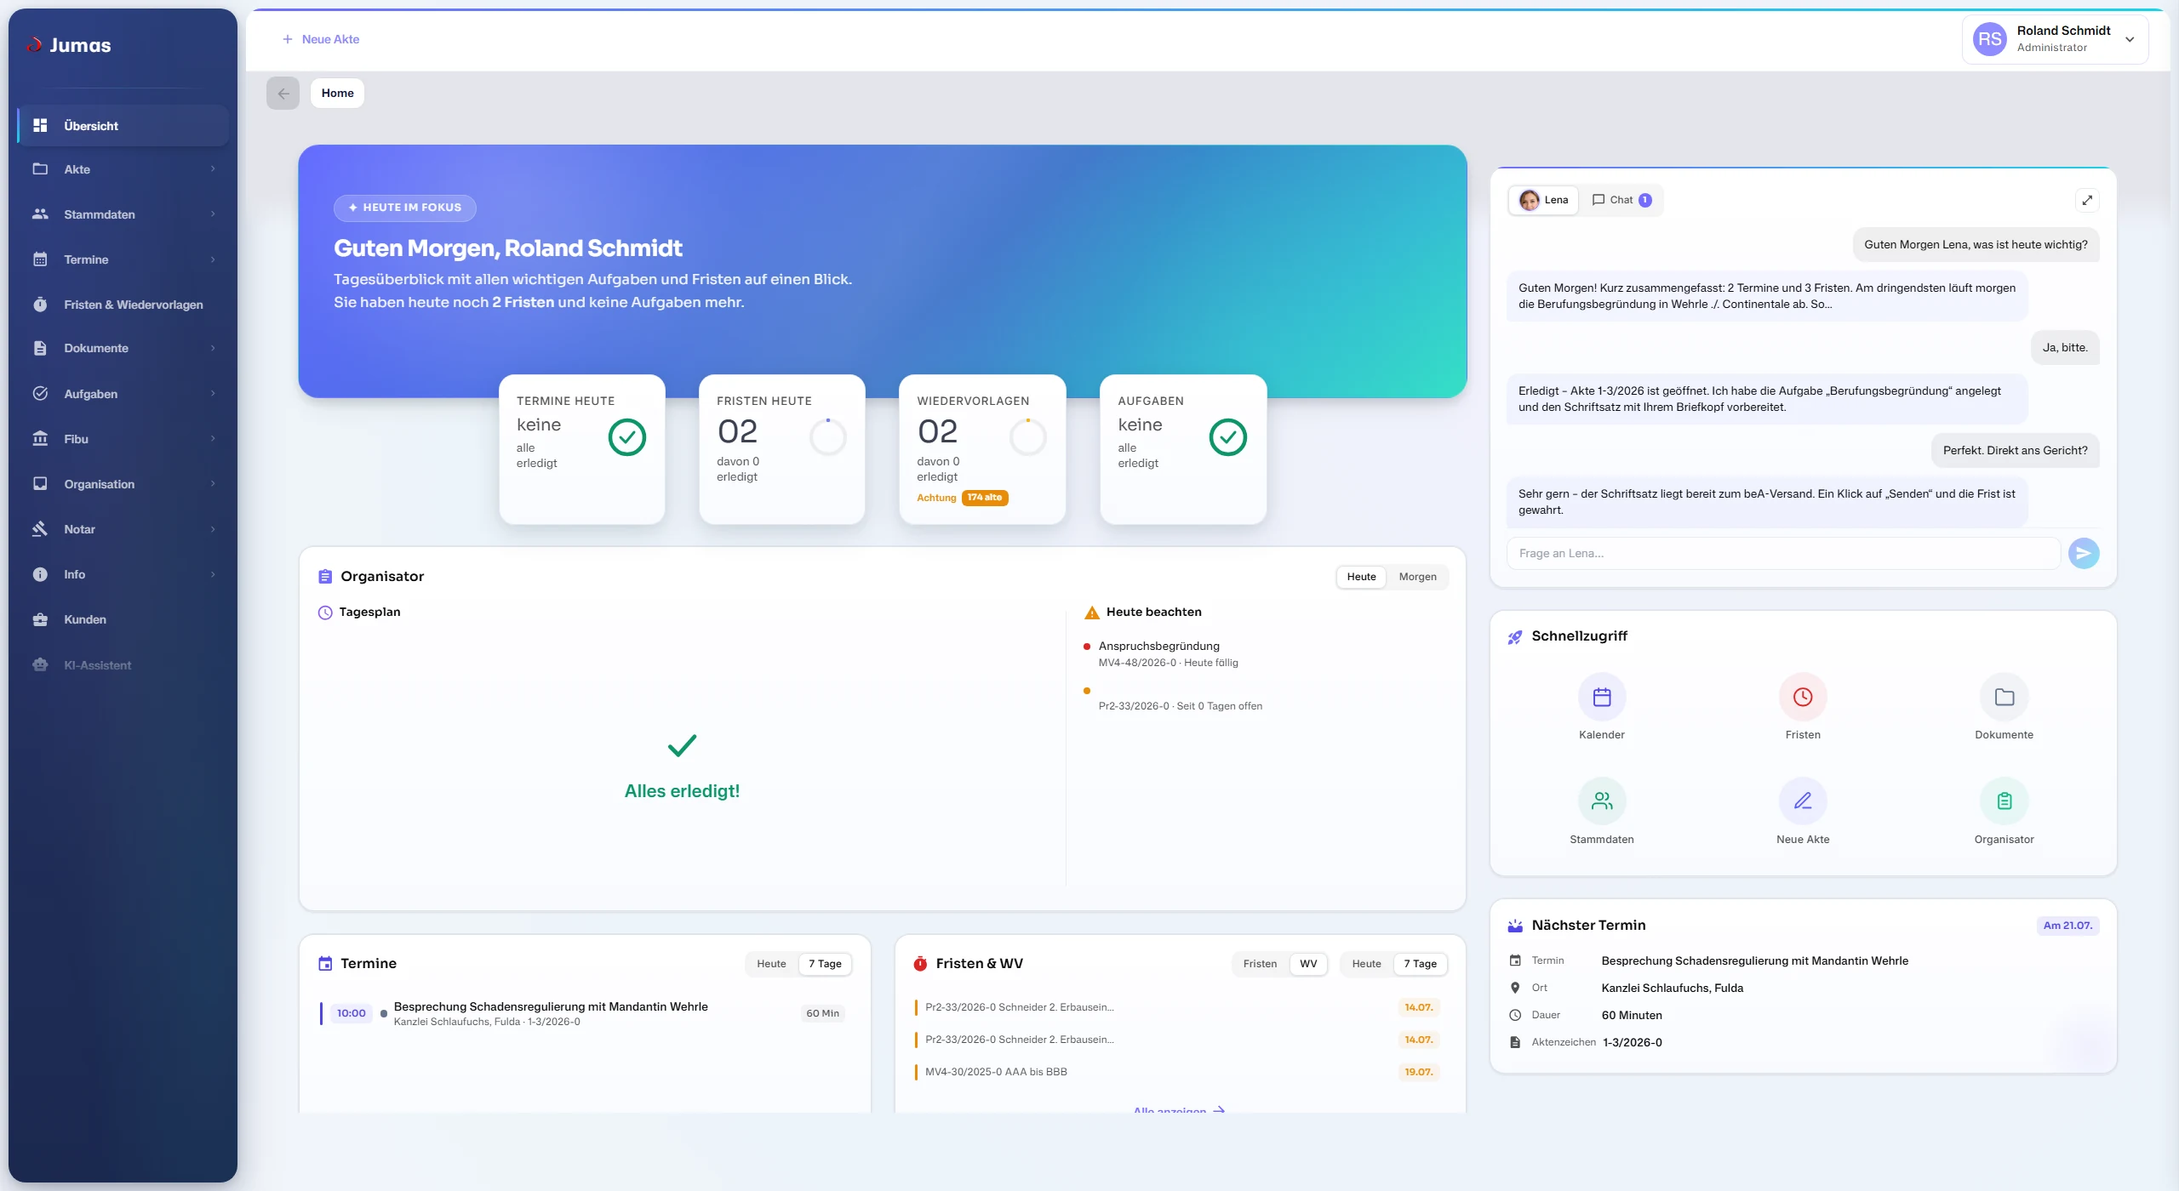Open the Termine Heute summary card
The height and width of the screenshot is (1191, 2179).
tap(581, 449)
